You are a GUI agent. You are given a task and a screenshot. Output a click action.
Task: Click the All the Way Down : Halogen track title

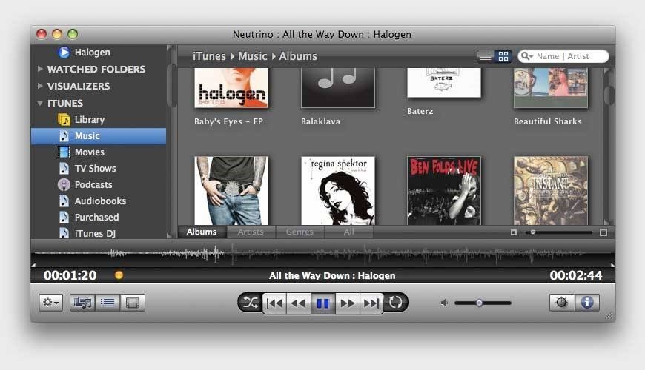point(332,275)
